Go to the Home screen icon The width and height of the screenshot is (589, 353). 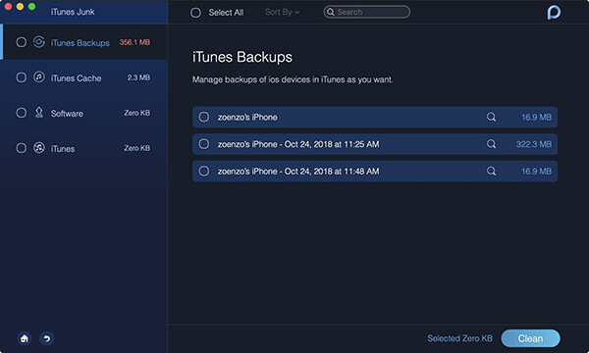(x=25, y=338)
